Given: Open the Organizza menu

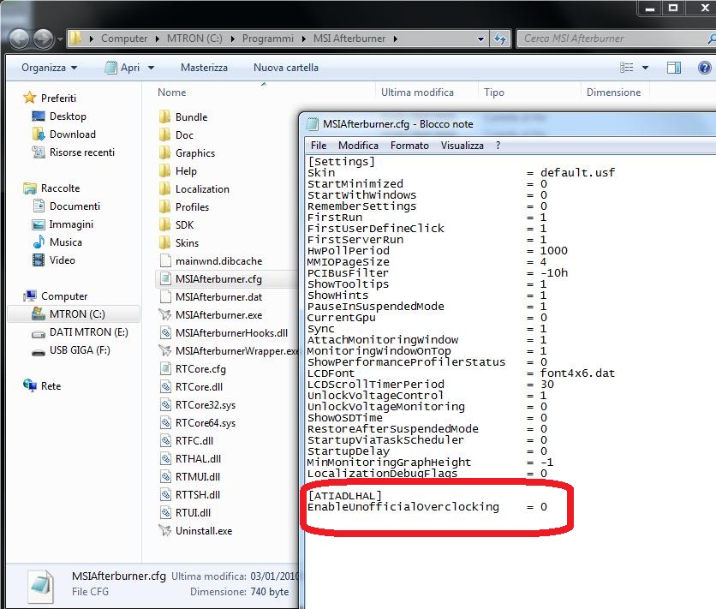Looking at the screenshot, I should [50, 68].
